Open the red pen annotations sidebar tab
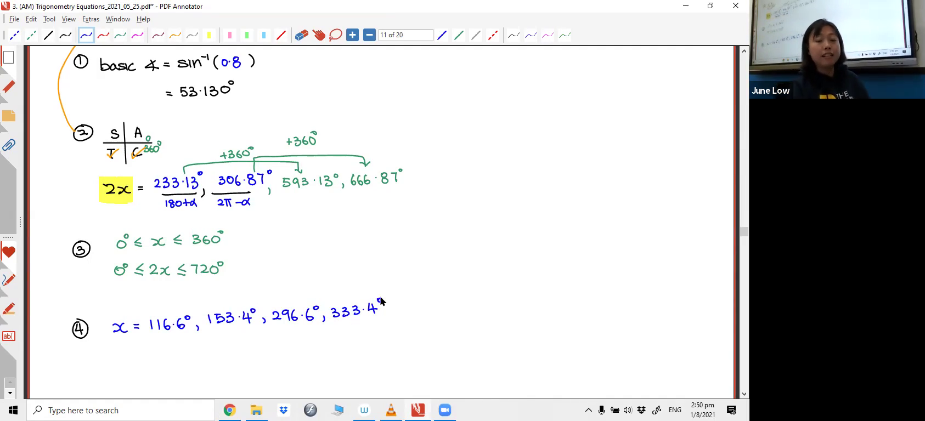 [8, 87]
